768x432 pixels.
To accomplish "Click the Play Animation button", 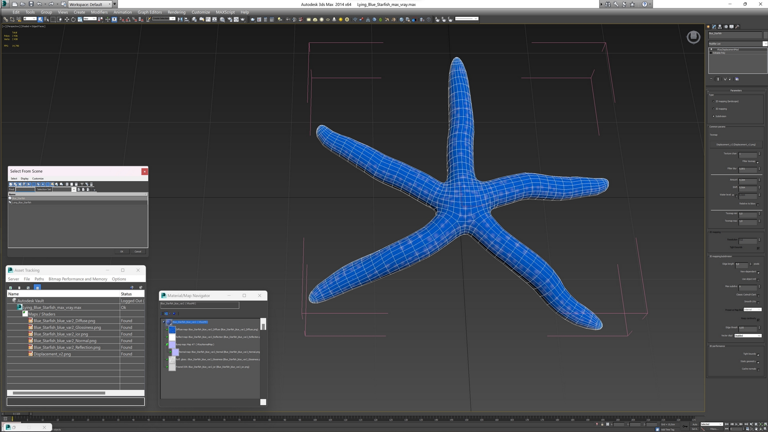I will (x=736, y=424).
